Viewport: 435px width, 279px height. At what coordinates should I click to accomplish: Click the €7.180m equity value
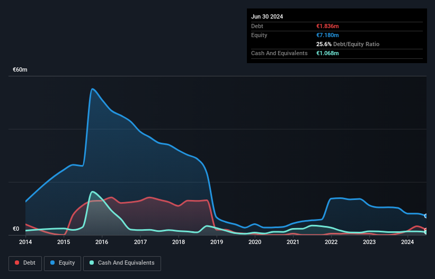[x=327, y=35]
